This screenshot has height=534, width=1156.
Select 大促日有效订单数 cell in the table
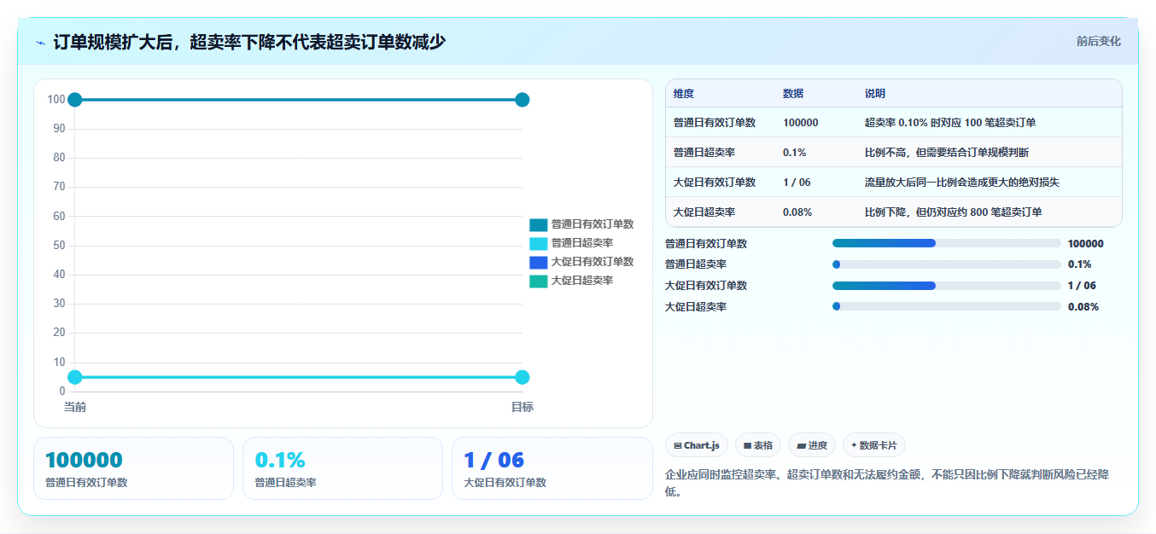click(715, 183)
